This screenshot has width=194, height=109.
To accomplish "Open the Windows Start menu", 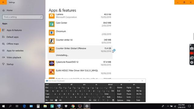I will pyautogui.click(x=3, y=106).
